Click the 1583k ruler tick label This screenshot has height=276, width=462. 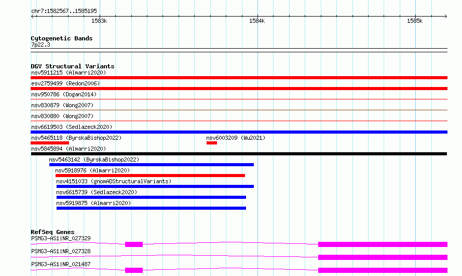[x=99, y=21]
